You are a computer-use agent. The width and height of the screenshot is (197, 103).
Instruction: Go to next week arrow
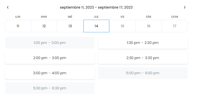(185, 7)
